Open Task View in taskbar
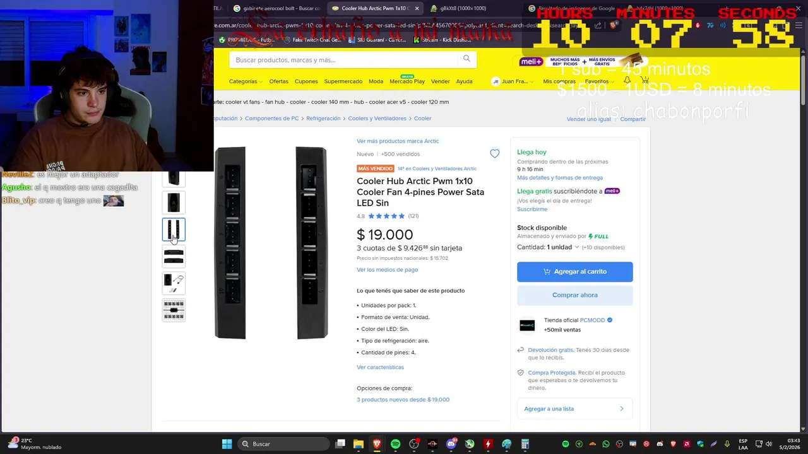808x454 pixels. [x=340, y=444]
